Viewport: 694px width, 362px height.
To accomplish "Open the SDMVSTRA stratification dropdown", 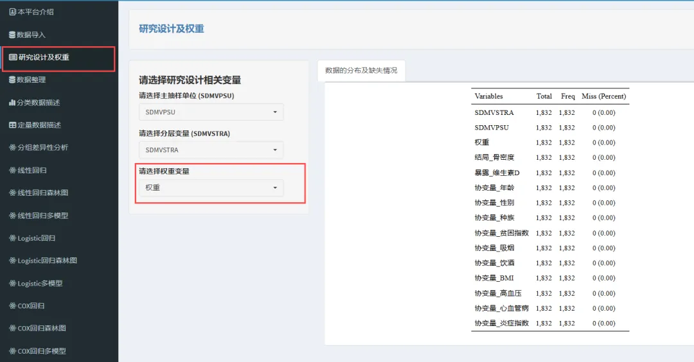I will click(x=211, y=150).
